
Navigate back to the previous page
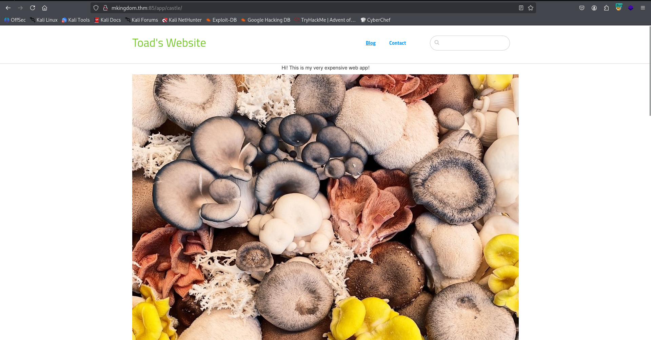point(8,8)
